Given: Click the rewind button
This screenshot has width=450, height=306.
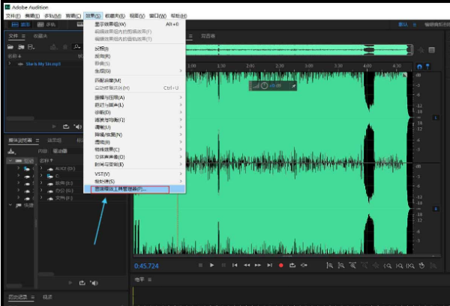Looking at the screenshot, I should [247, 266].
